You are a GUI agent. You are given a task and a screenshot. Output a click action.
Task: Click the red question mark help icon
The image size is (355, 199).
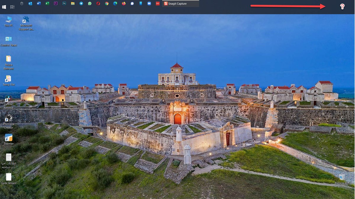point(342,6)
